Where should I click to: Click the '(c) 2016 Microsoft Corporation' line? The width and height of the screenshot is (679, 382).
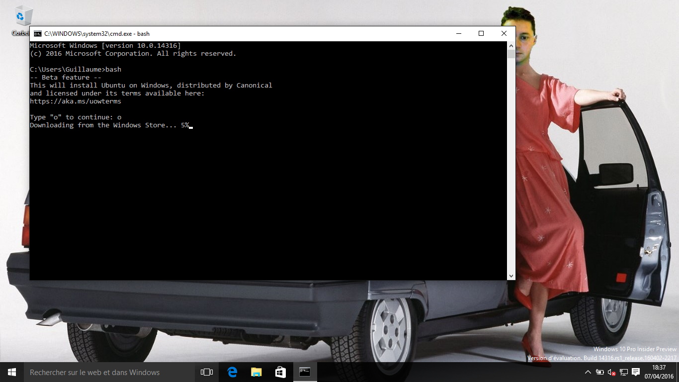[133, 54]
